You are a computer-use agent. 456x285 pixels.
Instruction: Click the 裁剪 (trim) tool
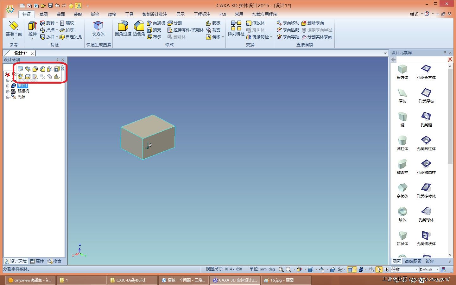pos(213,30)
